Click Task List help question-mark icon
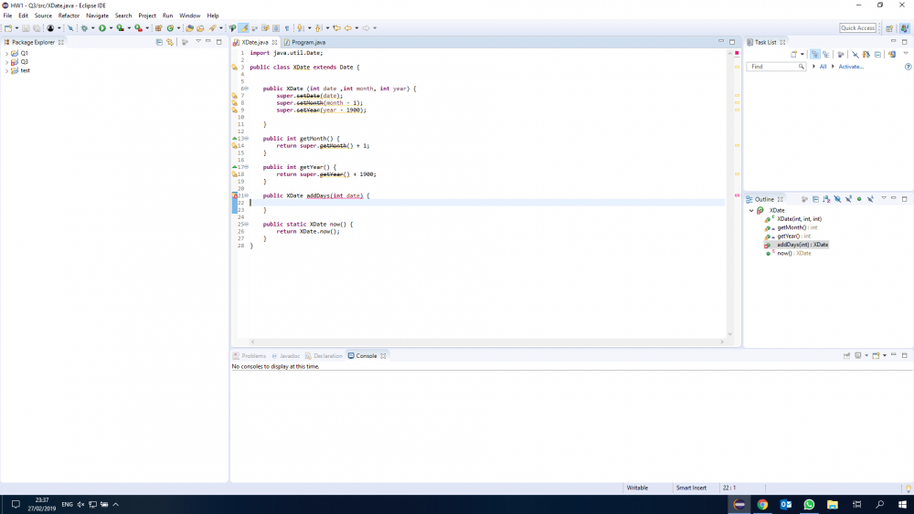The width and height of the screenshot is (914, 514). point(908,67)
